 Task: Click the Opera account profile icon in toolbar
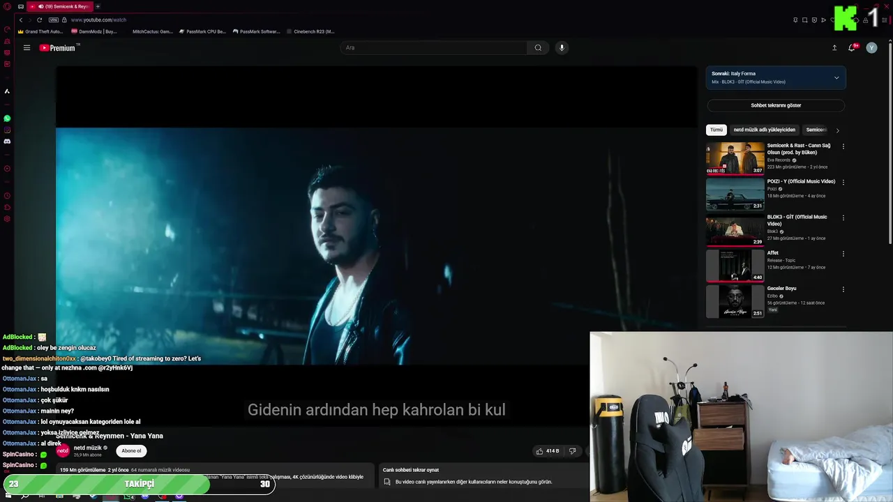865,20
